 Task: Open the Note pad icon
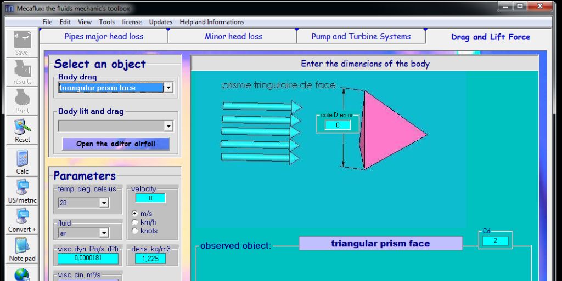click(23, 246)
